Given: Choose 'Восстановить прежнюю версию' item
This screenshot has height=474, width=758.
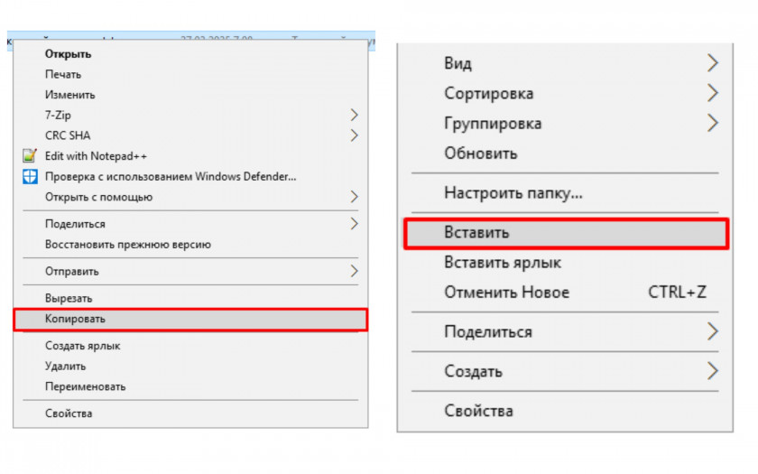Looking at the screenshot, I should [128, 244].
